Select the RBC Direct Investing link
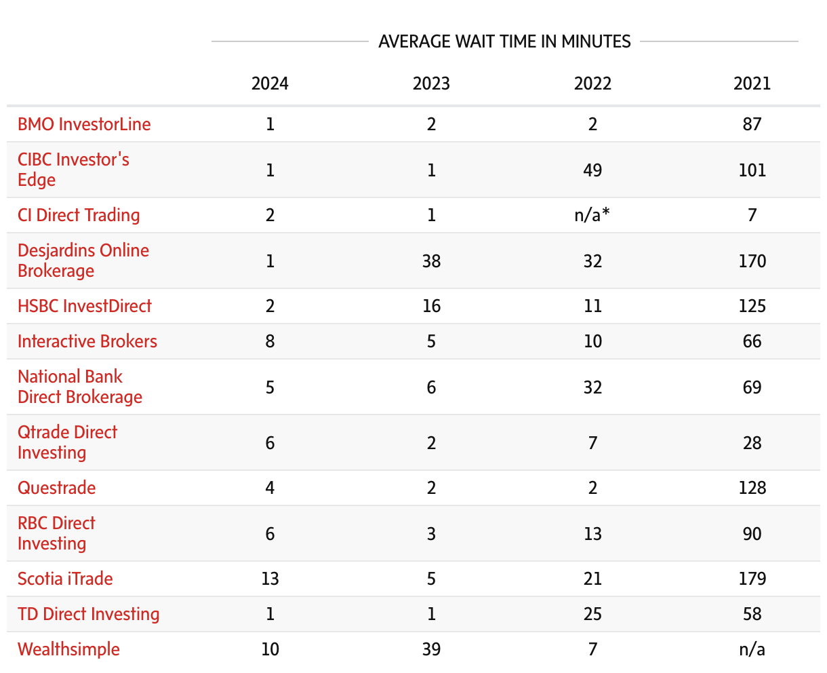The image size is (827, 673). pyautogui.click(x=56, y=533)
